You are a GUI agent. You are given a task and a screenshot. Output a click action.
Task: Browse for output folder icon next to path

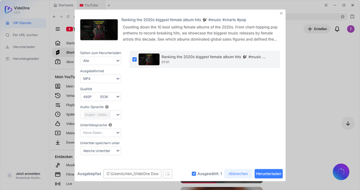(167, 174)
